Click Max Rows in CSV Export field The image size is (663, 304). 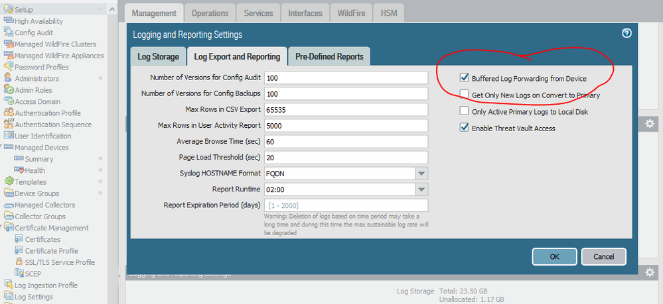346,110
